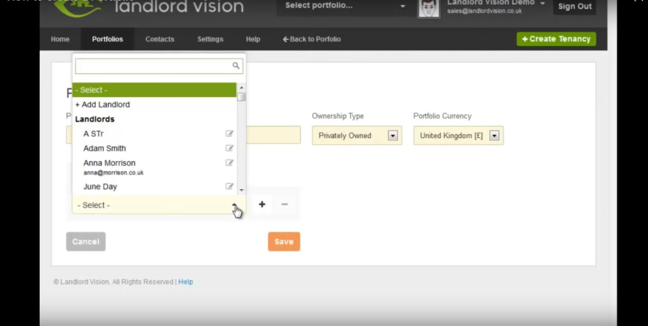648x326 pixels.
Task: Click the Landlord Vision logo
Action: 149,7
